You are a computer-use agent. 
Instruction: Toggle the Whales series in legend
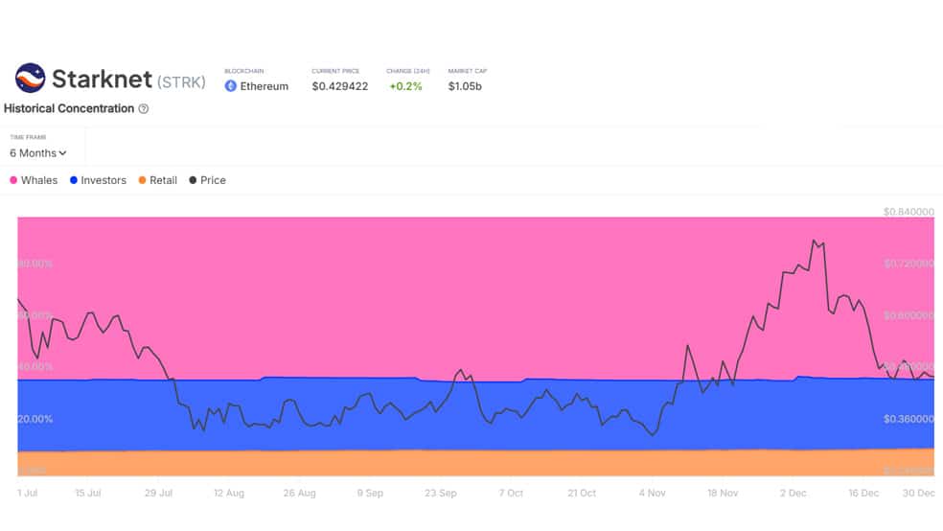(x=34, y=180)
